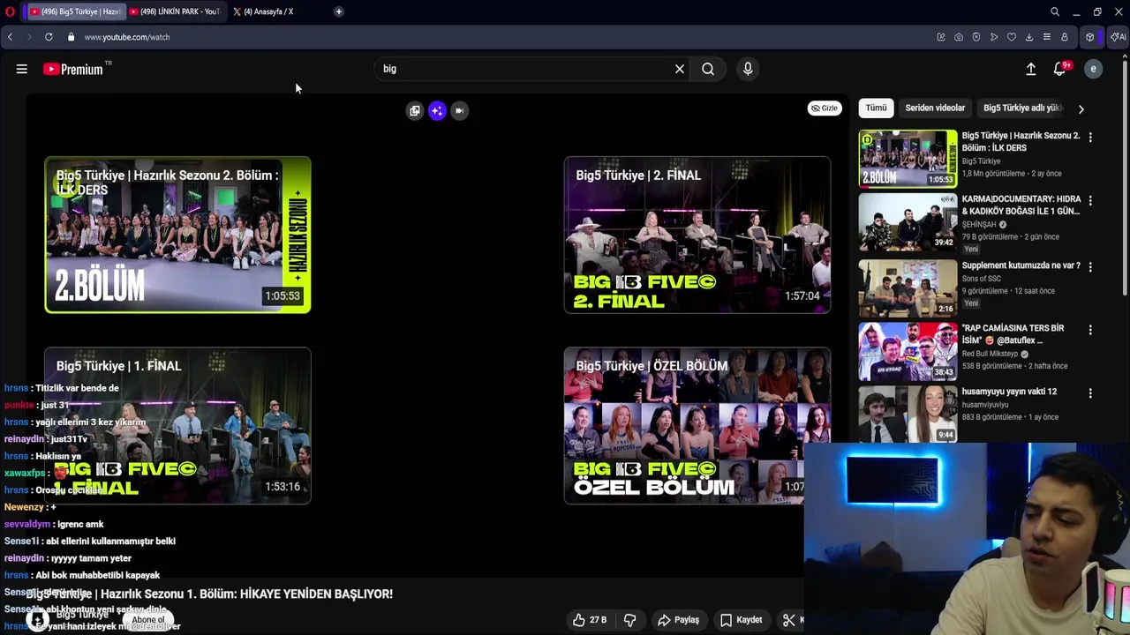
Task: Open RAP CAMİASINA TERS BİR İSİM video title
Action: pyautogui.click(x=1013, y=334)
